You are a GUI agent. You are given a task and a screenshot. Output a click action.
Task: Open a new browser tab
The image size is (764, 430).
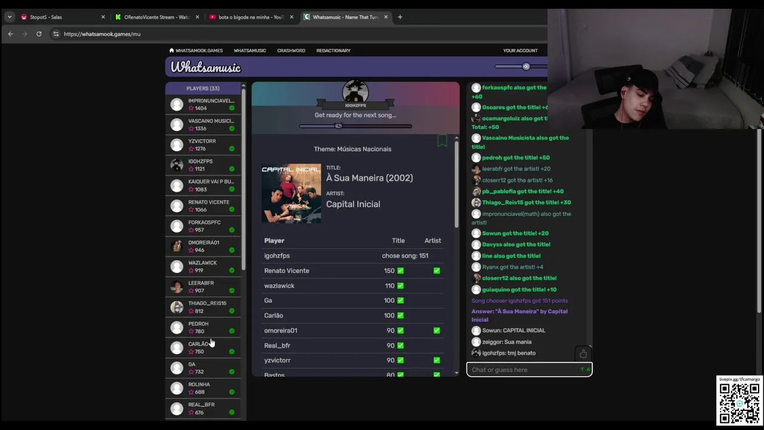[400, 17]
